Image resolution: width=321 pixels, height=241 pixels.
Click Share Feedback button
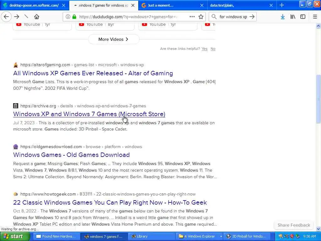point(294,225)
